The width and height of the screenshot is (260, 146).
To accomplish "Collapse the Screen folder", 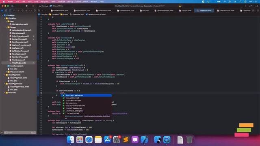I will click(6, 27).
